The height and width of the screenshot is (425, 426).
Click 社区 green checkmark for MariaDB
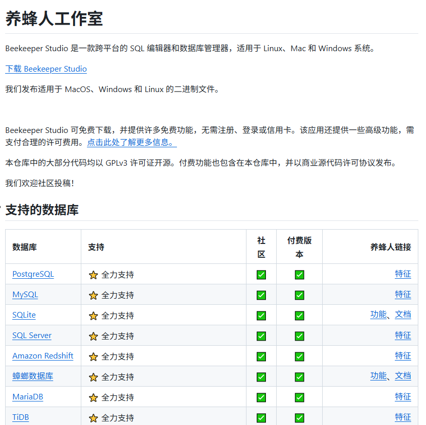[x=261, y=397]
